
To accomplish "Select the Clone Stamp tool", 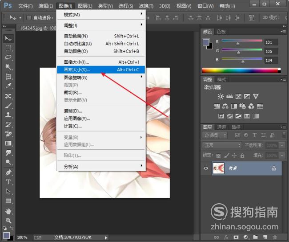I will 8,115.
